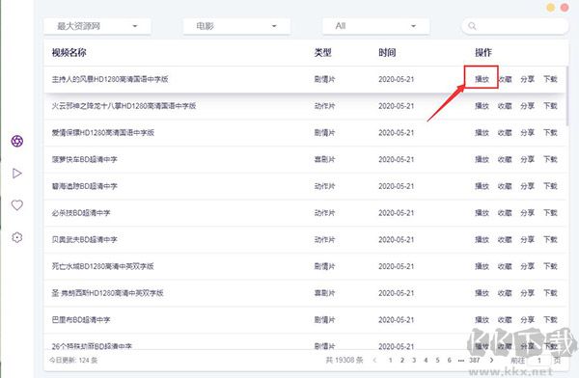Viewport: 579px width, 378px height.
Task: Click the red close window dot
Action: 565,8
